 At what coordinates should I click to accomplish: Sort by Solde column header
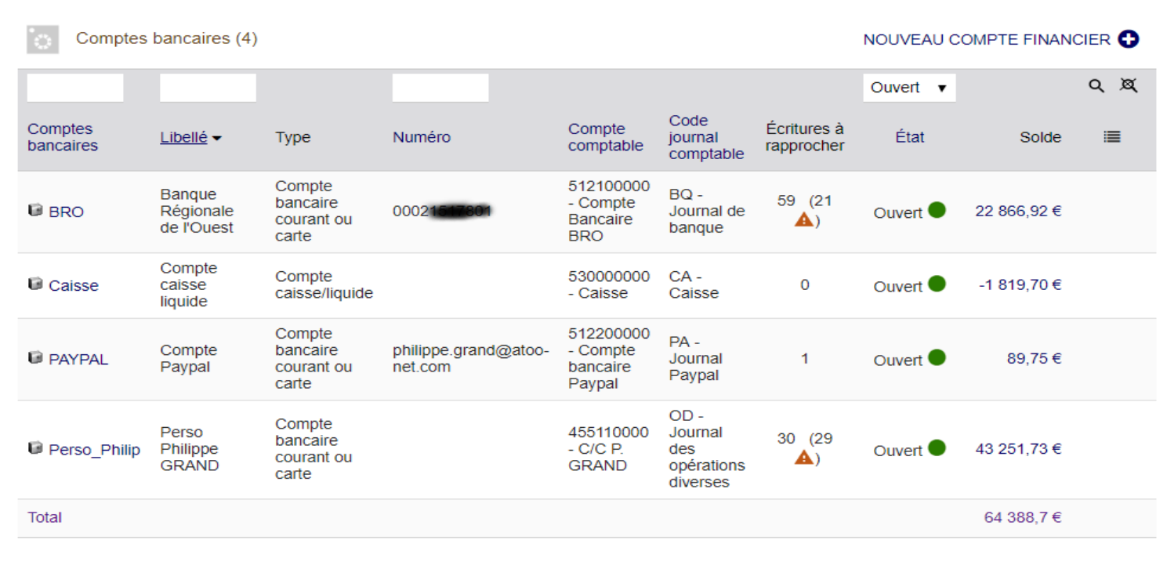pyautogui.click(x=1040, y=137)
